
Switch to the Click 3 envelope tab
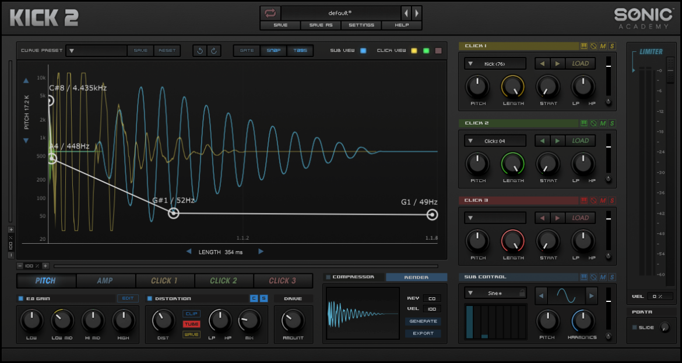point(283,280)
